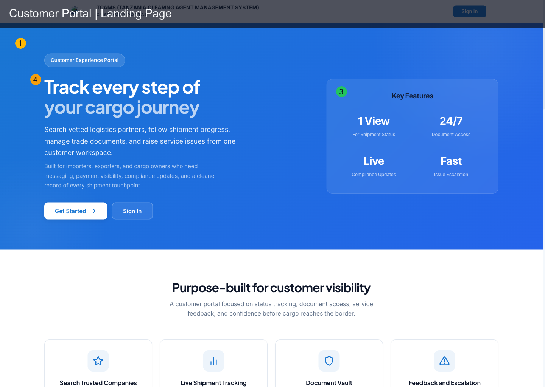Click the TCAMS system title in the header
The image size is (545, 387).
click(178, 8)
